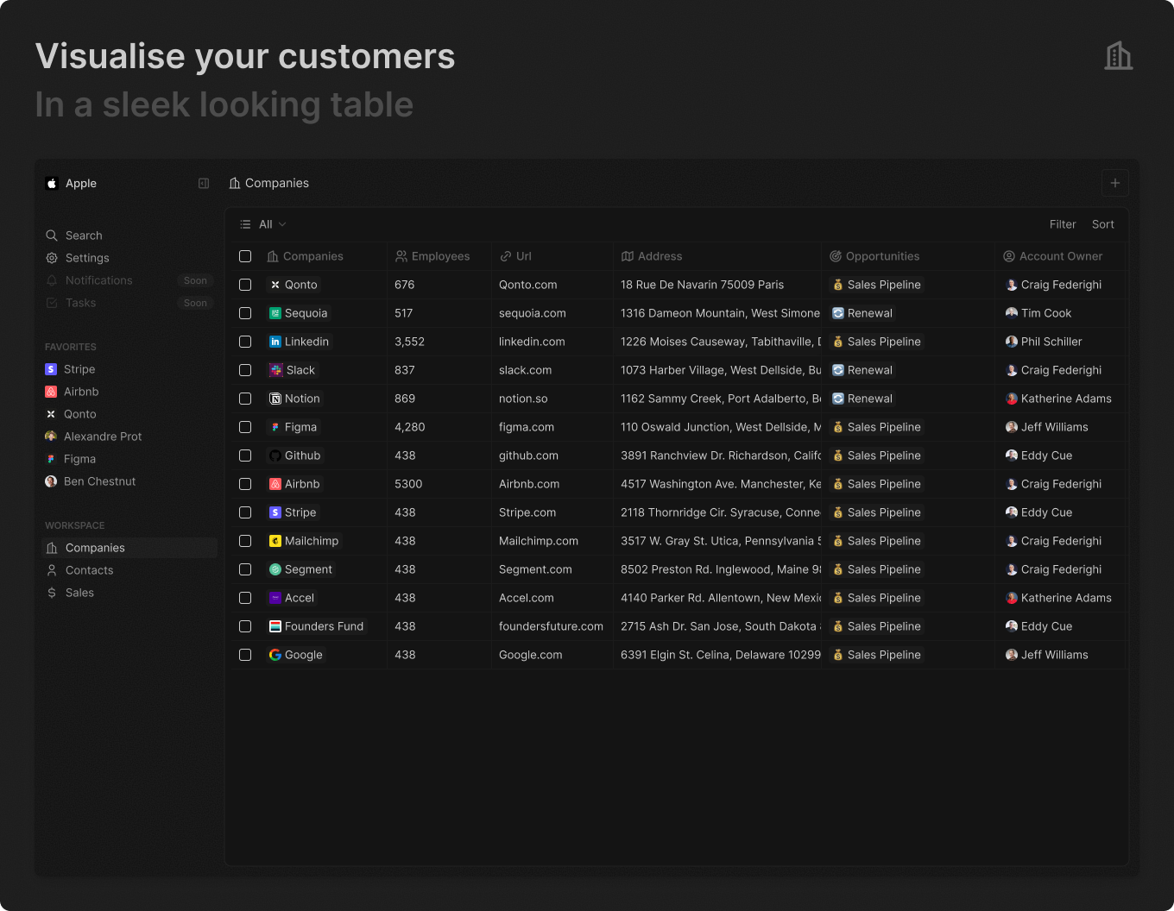Click the Airbnb icon in Favorites
The height and width of the screenshot is (911, 1174).
[x=51, y=392]
